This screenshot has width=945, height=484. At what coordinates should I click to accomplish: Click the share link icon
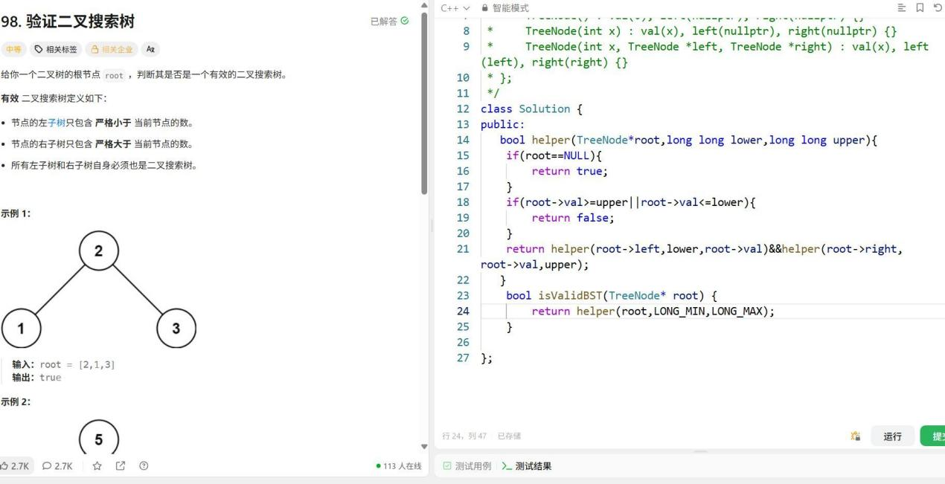(x=121, y=466)
